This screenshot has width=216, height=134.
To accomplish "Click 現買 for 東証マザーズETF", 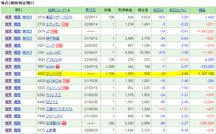I will [9, 17].
